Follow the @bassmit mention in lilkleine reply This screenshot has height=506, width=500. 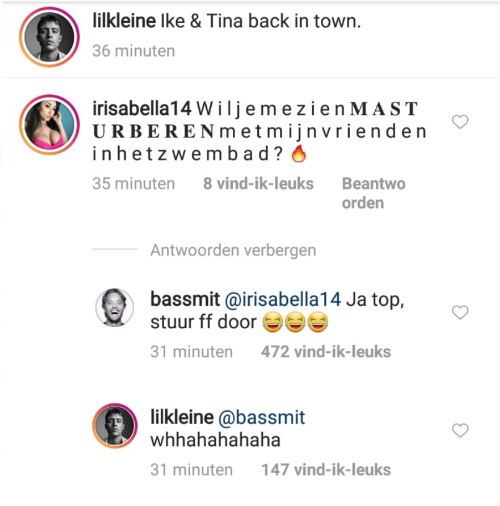pos(262,417)
